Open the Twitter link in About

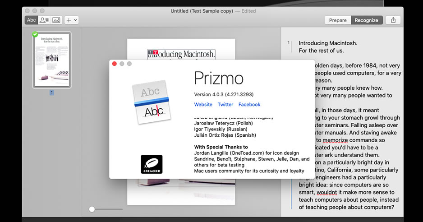[x=225, y=105]
